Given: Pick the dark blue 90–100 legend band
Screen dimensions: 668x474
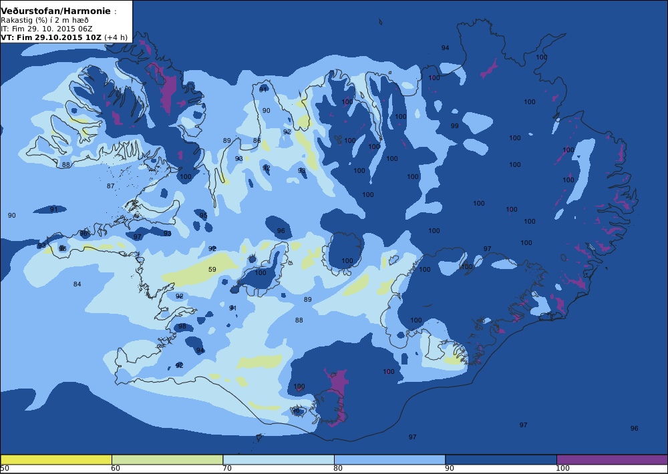Looking at the screenshot, I should click(501, 459).
